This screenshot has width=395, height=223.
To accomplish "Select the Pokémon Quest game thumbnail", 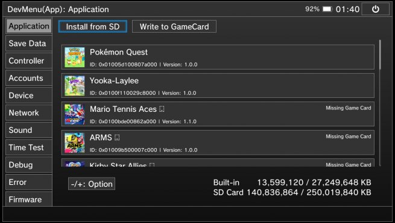I will click(x=75, y=57).
